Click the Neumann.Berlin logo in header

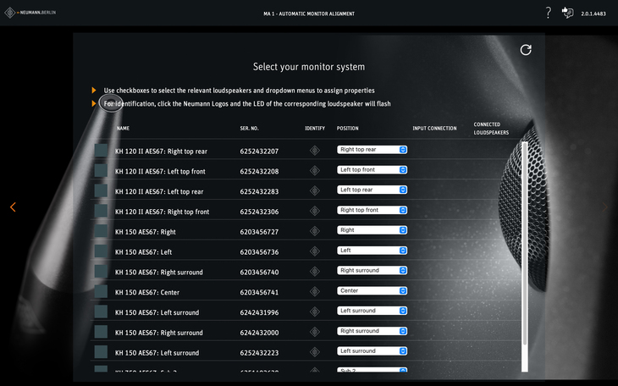click(x=32, y=14)
